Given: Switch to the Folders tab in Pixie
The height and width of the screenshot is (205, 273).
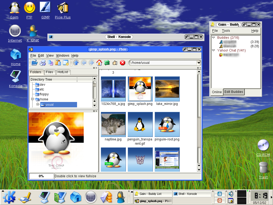Looking at the screenshot, I should [36, 72].
